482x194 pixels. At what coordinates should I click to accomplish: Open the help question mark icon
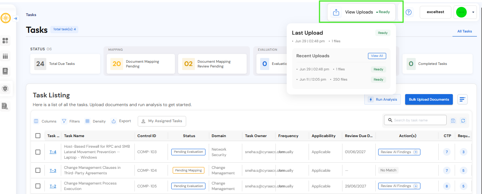409,12
